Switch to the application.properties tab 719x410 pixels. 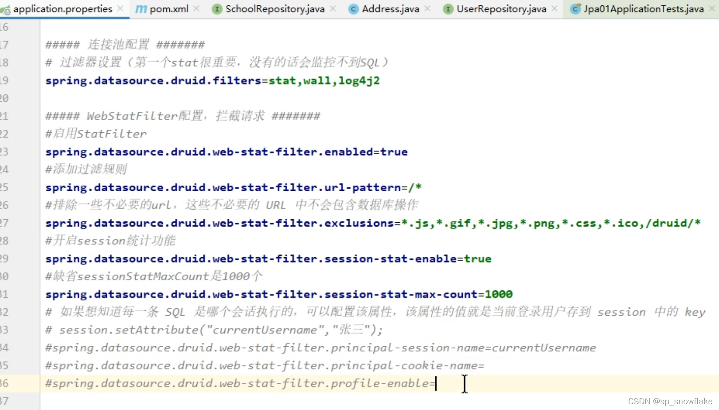click(x=63, y=9)
